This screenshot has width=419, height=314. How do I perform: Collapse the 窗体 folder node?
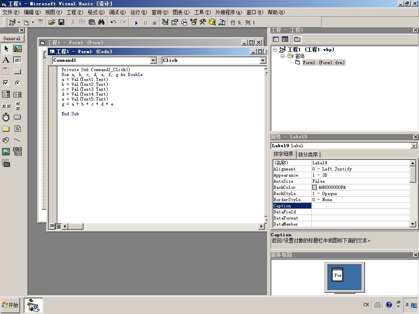[282, 56]
